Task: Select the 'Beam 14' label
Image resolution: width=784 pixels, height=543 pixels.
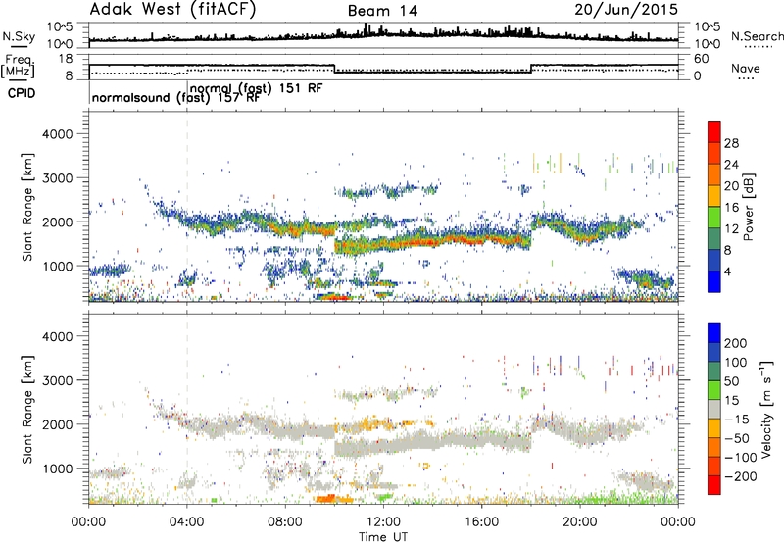Action: tap(382, 11)
